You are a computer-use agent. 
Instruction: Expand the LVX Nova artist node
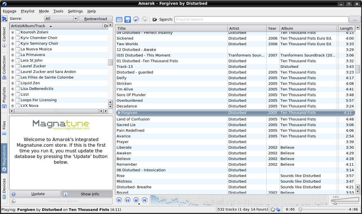(12, 106)
